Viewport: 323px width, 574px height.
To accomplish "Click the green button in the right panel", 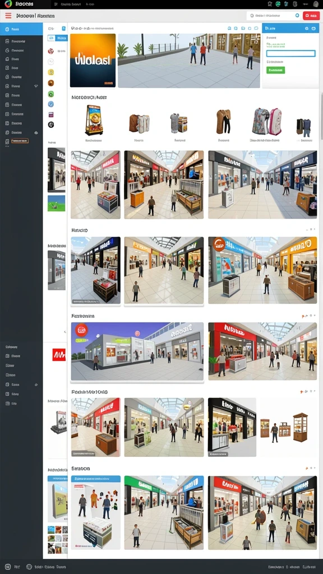I will point(276,70).
